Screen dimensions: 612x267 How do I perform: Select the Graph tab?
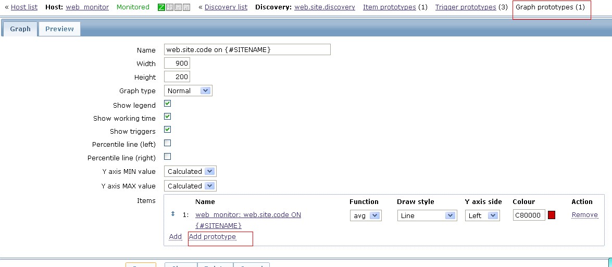20,29
